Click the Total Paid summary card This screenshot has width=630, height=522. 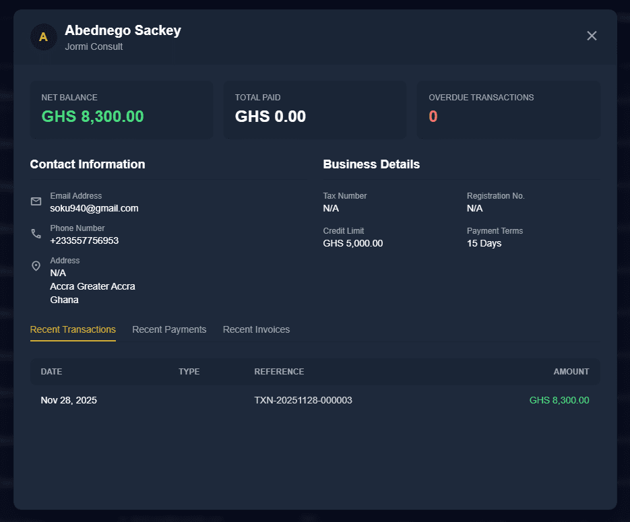tap(315, 110)
